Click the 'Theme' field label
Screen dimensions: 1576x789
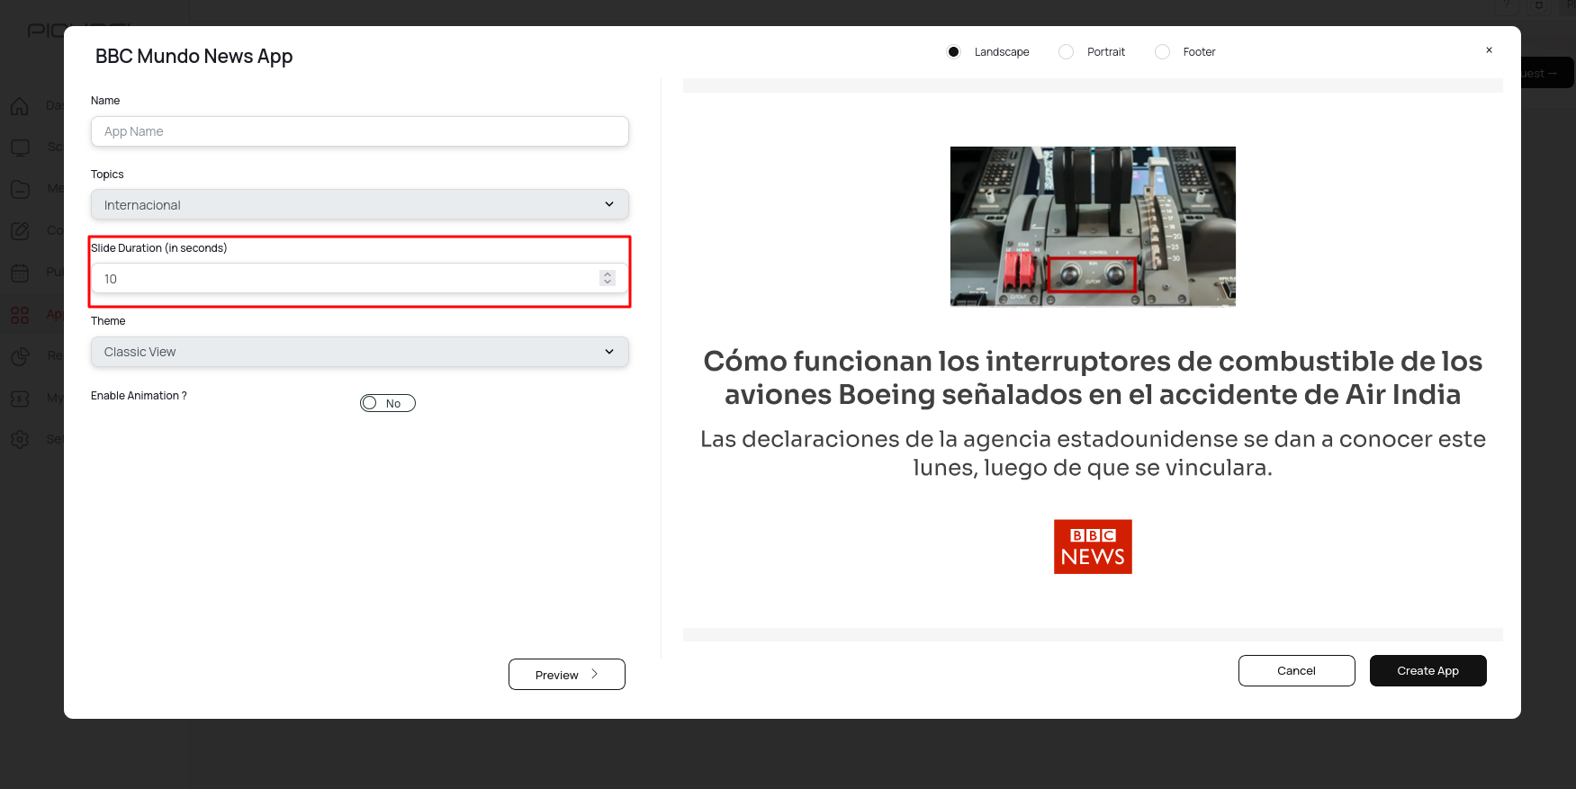tap(108, 321)
